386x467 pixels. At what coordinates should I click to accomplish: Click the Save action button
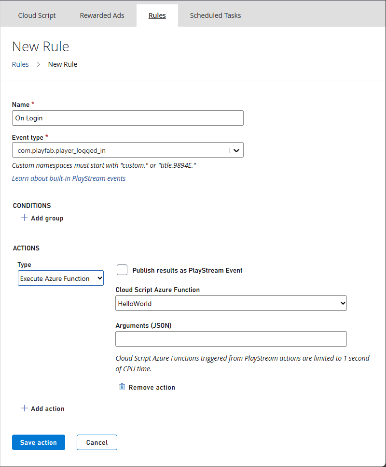[38, 442]
